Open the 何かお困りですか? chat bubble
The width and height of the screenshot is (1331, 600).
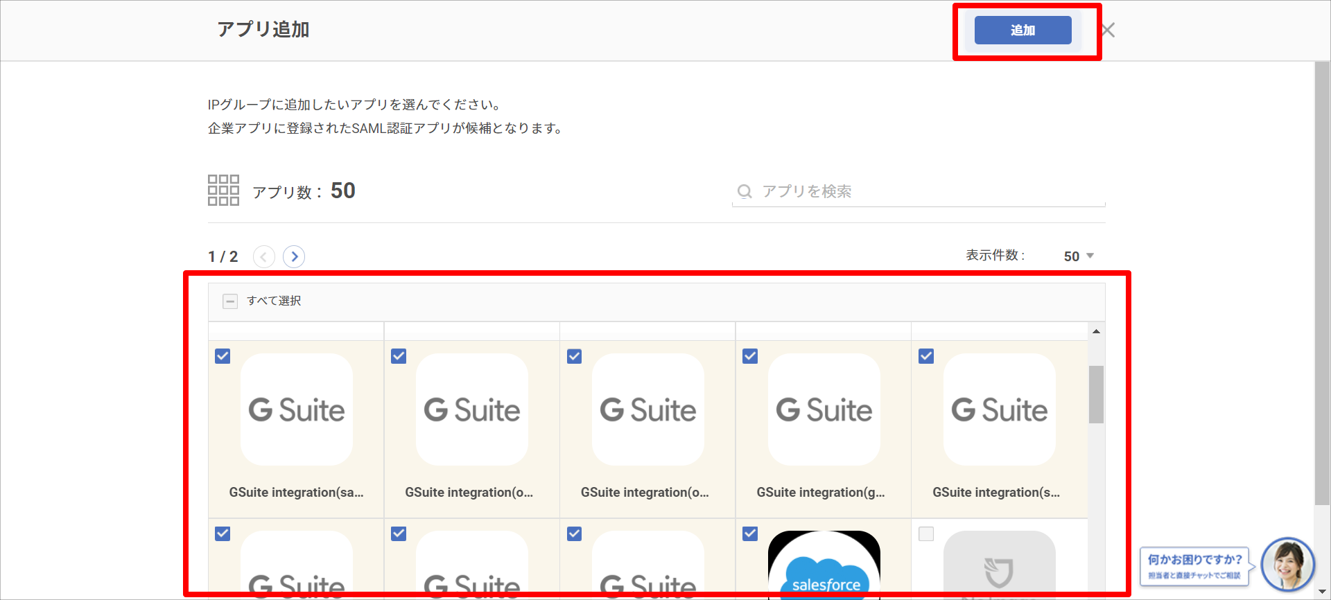coord(1194,566)
